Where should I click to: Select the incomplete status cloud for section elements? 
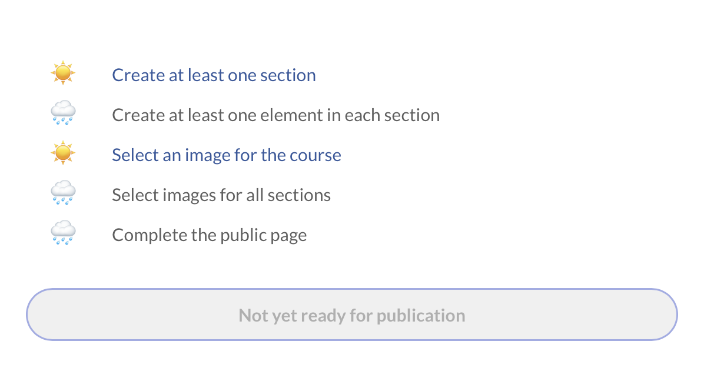(63, 113)
